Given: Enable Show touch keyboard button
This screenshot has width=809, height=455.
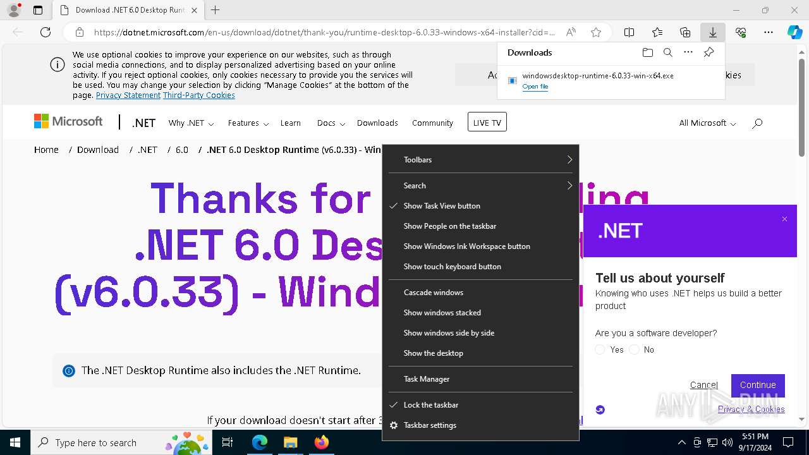Looking at the screenshot, I should click(x=480, y=267).
